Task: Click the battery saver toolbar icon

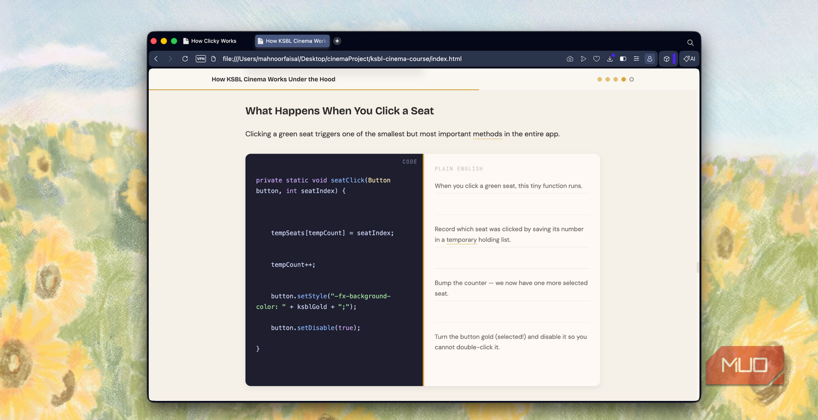Action: [x=623, y=59]
